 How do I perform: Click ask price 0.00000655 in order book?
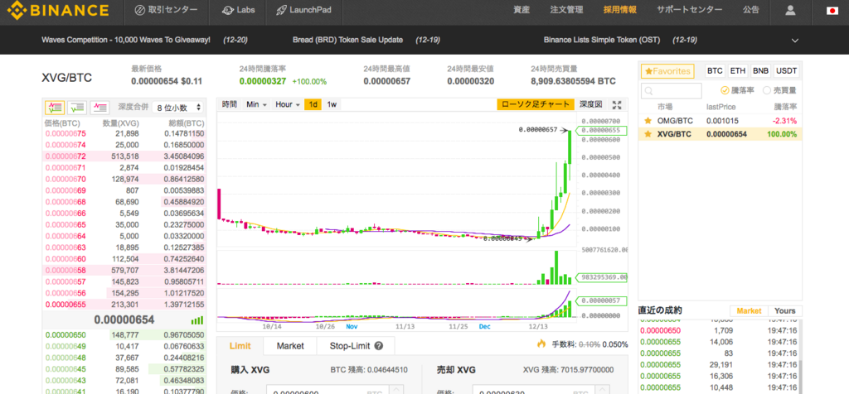(66, 304)
